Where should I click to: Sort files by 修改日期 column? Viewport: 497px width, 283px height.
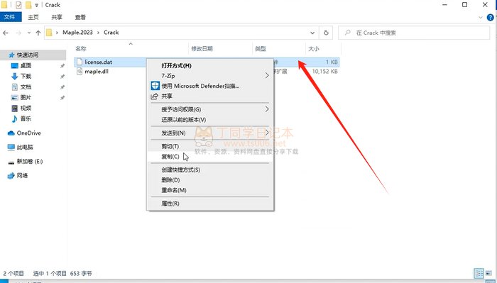click(202, 48)
